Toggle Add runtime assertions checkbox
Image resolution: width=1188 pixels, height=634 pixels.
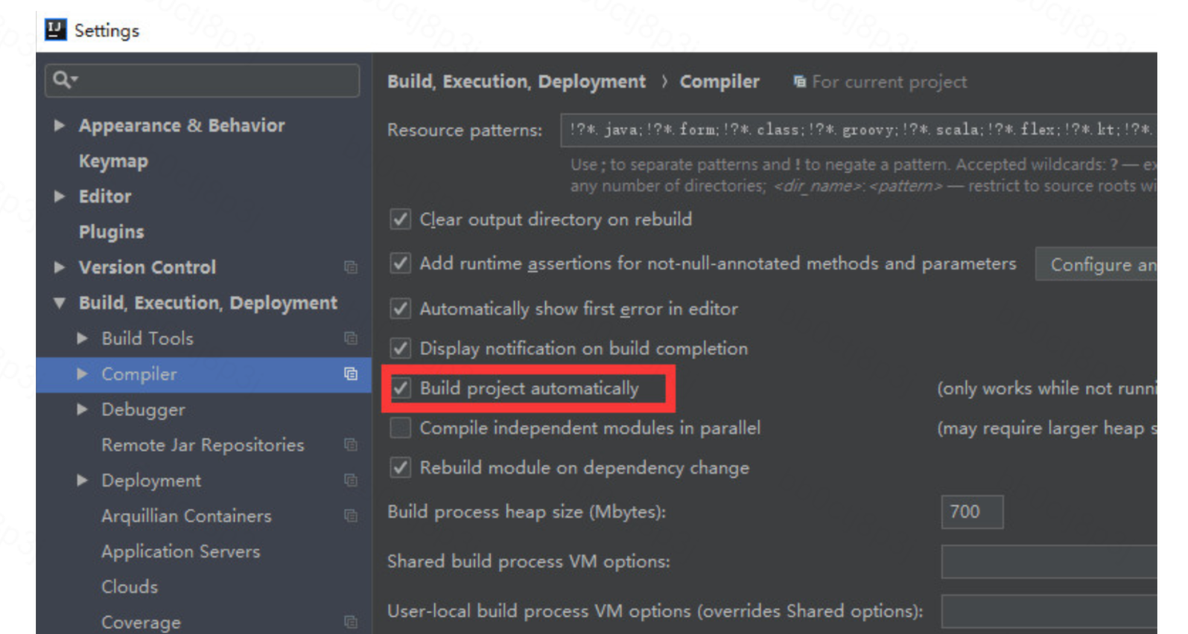tap(401, 263)
